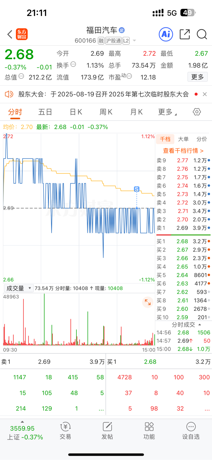The width and height of the screenshot is (212, 460).
Task: Tap the 买10 2.59 order row
Action: click(x=183, y=317)
